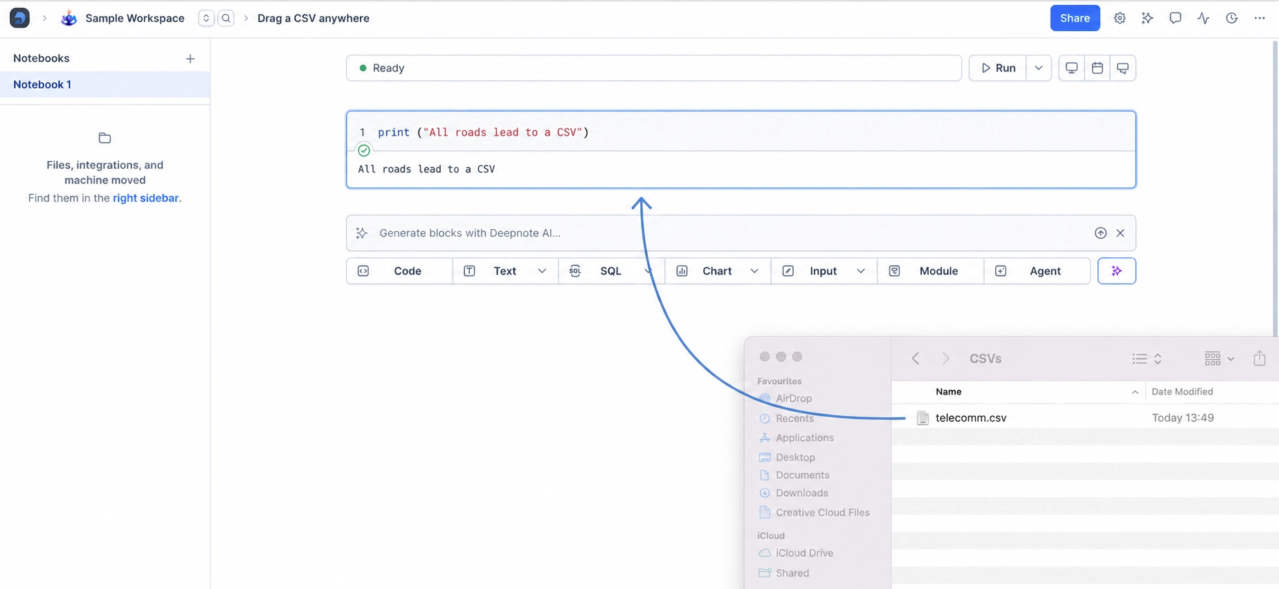Open the three-dot more options menu
This screenshot has width=1279, height=589.
tap(1260, 18)
